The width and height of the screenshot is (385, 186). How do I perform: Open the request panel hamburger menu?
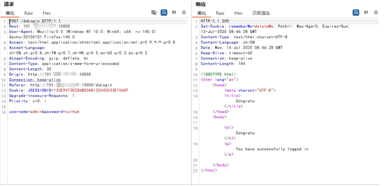[184, 13]
